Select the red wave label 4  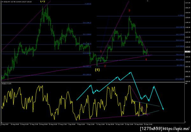pos(146,59)
